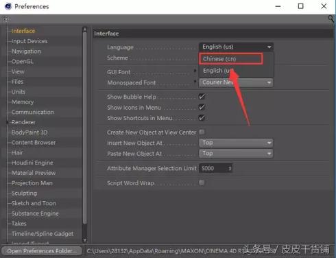The height and width of the screenshot is (258, 336).
Task: Open Sculpting preferences
Action: click(24, 193)
